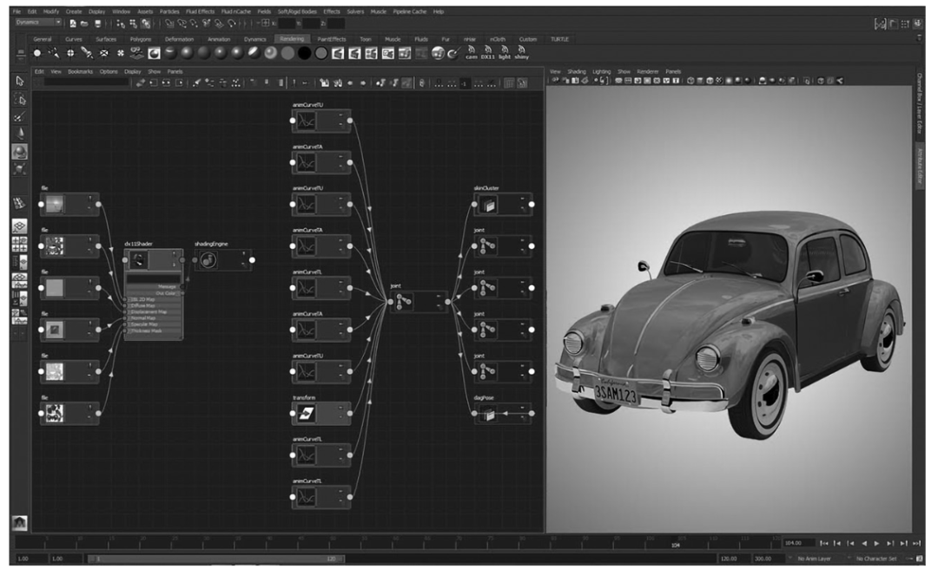Image resolution: width=938 pixels, height=569 pixels.
Task: Click the cam shelf script icon
Action: [x=472, y=53]
